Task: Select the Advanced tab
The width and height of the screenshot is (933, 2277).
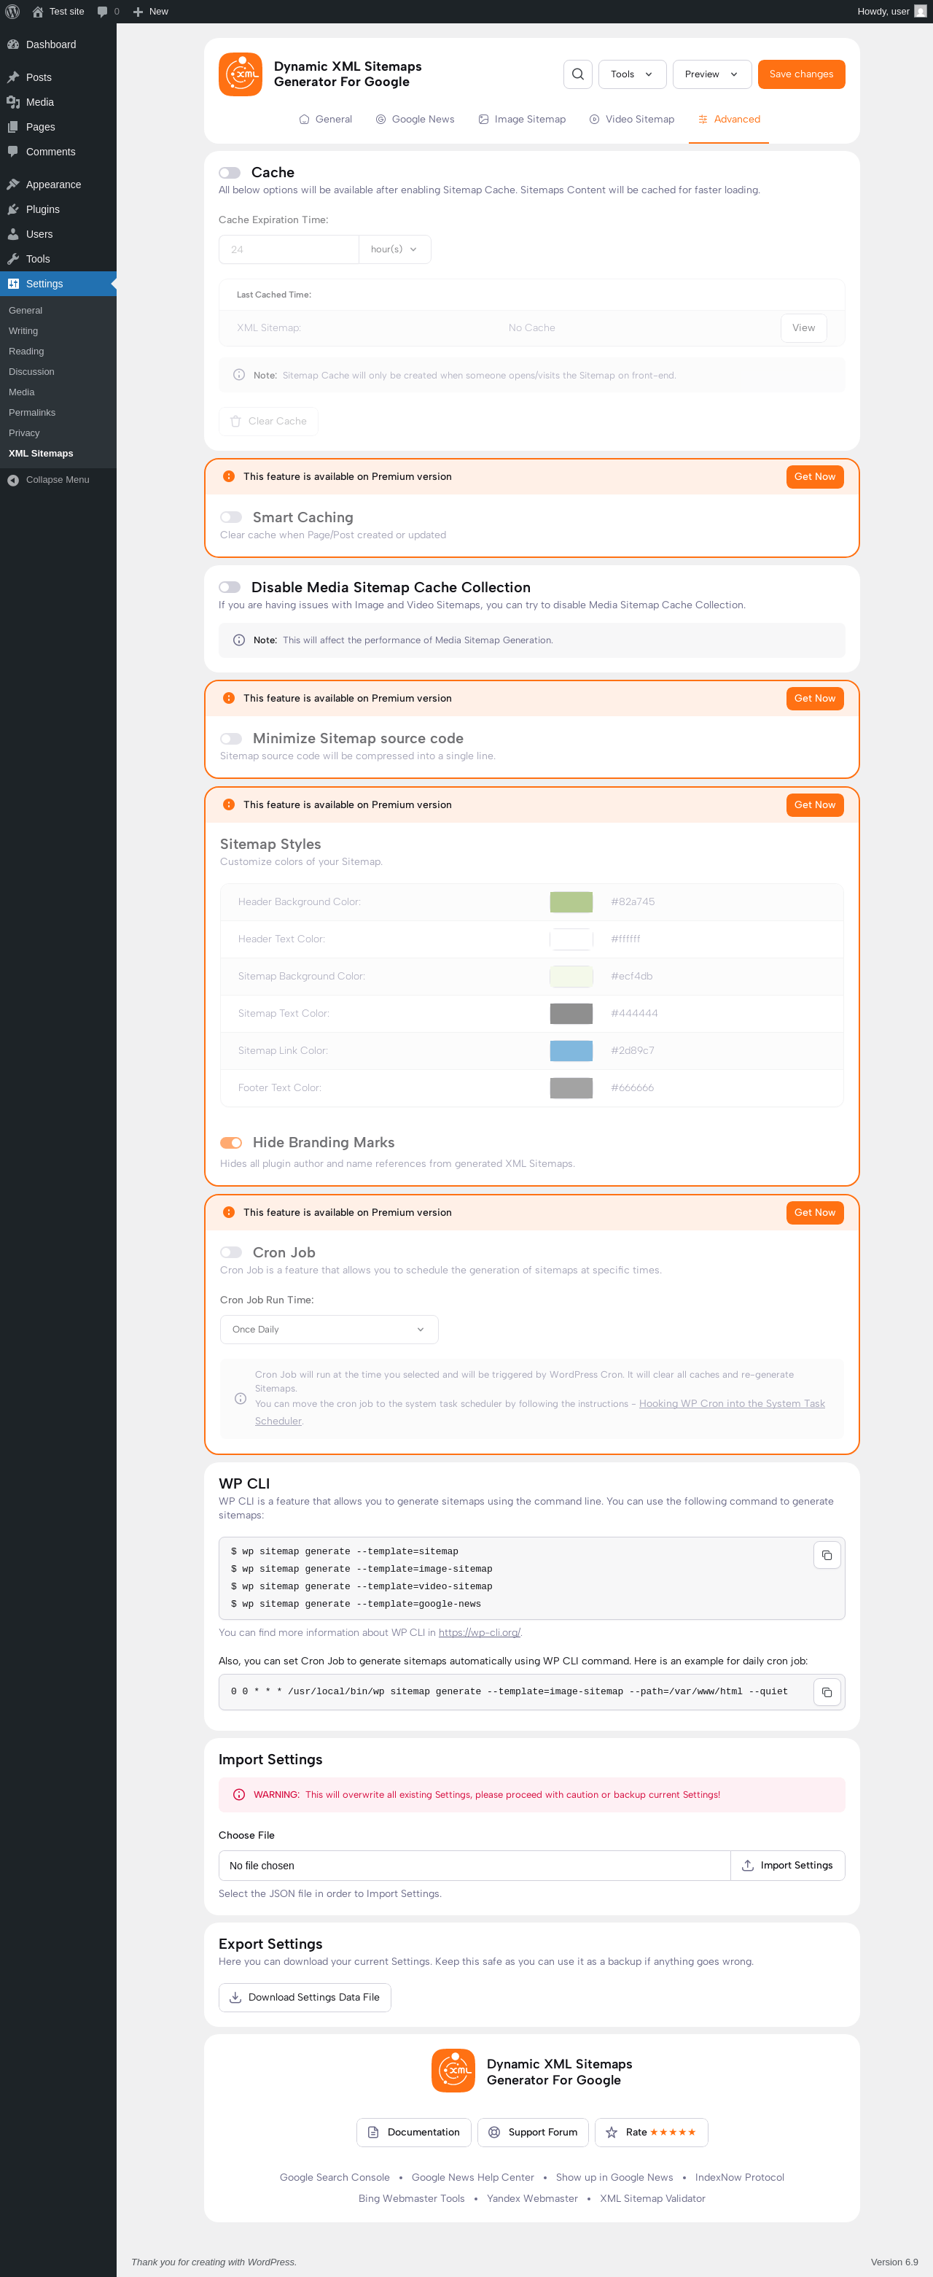Action: (729, 120)
